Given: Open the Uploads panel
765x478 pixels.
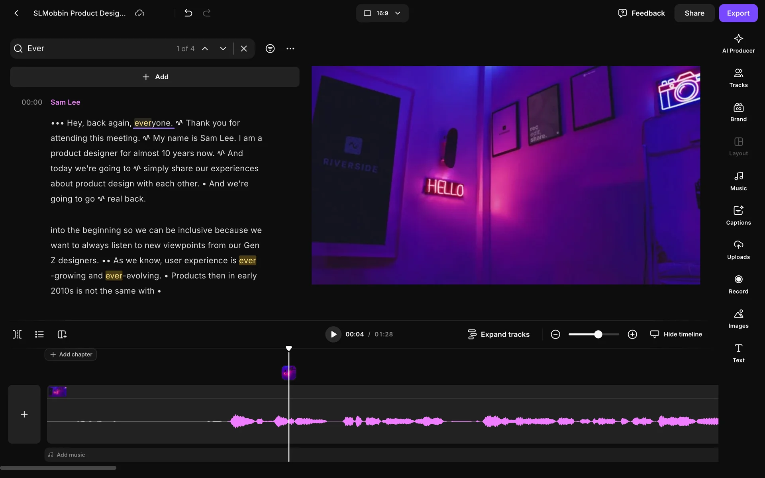Looking at the screenshot, I should (738, 250).
